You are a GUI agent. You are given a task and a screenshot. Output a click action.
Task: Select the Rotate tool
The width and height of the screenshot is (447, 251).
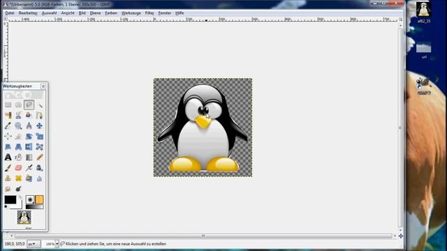(x=29, y=137)
